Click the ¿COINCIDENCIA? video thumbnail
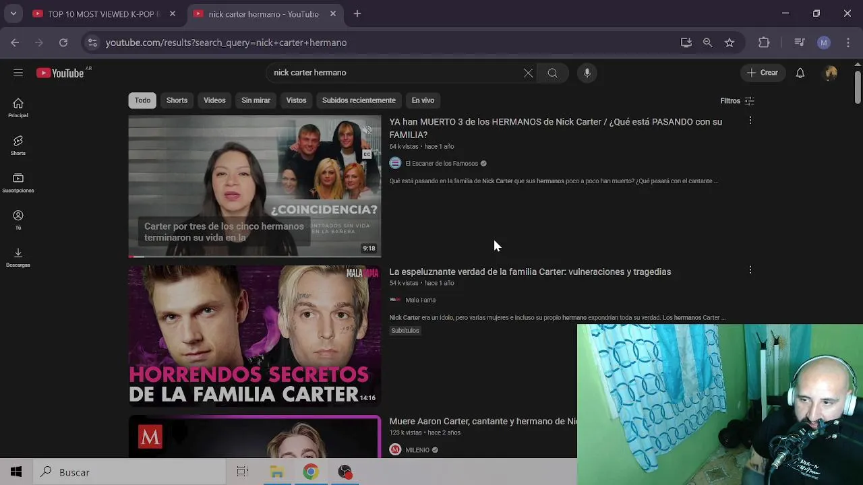 coord(255,187)
